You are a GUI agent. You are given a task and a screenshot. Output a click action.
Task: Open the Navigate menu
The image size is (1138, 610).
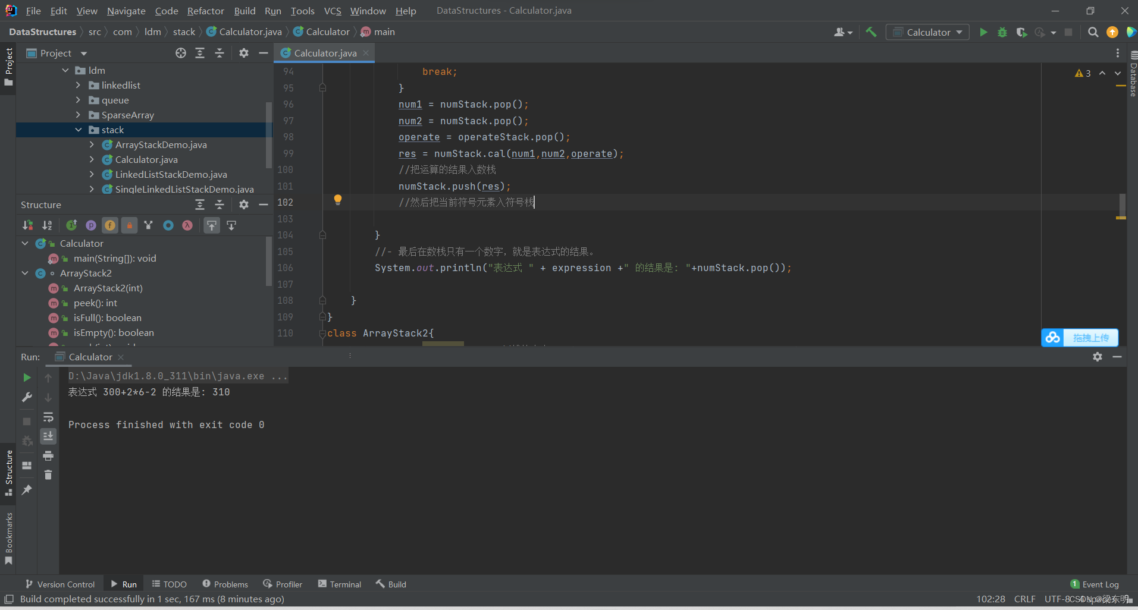pyautogui.click(x=126, y=11)
